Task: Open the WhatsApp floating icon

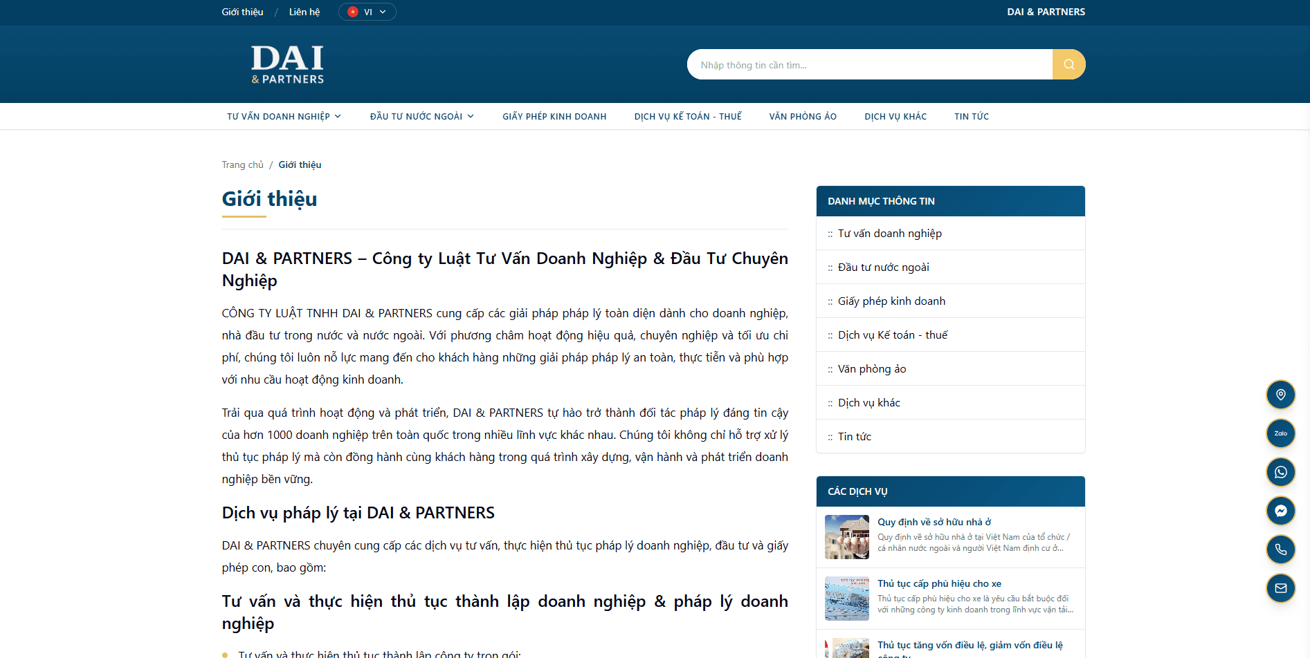Action: pyautogui.click(x=1280, y=472)
